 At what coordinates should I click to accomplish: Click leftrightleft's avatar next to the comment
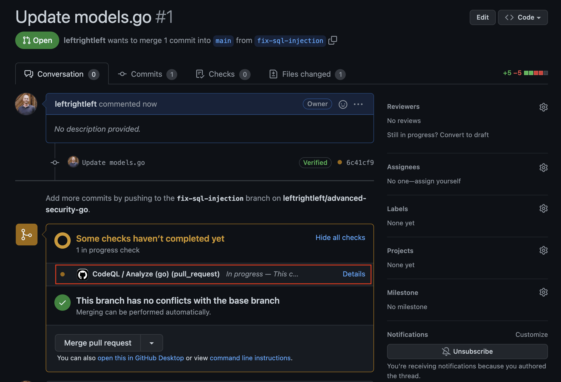click(x=26, y=104)
